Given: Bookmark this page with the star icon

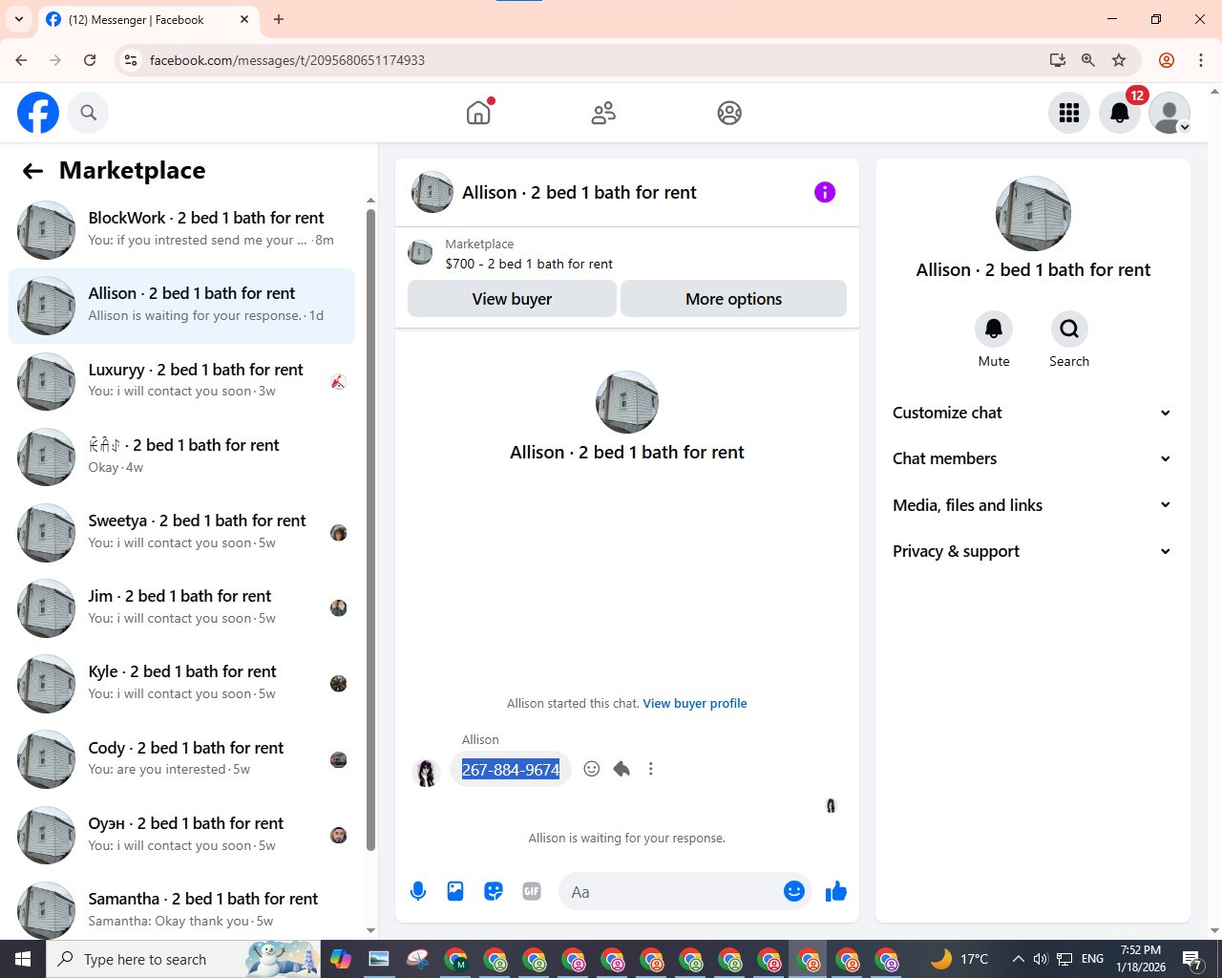Looking at the screenshot, I should coord(1119,60).
